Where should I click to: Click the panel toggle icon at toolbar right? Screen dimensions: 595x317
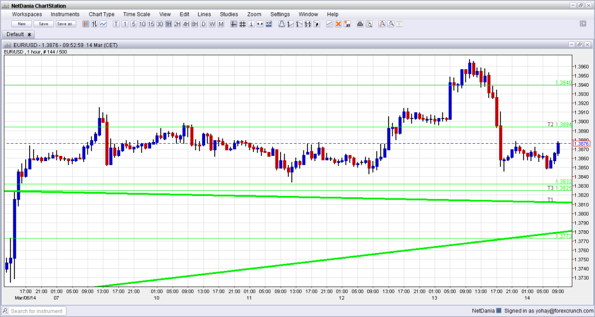[x=583, y=23]
